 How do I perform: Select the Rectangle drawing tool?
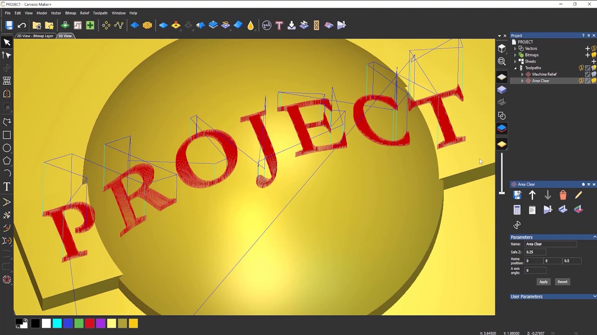(7, 135)
